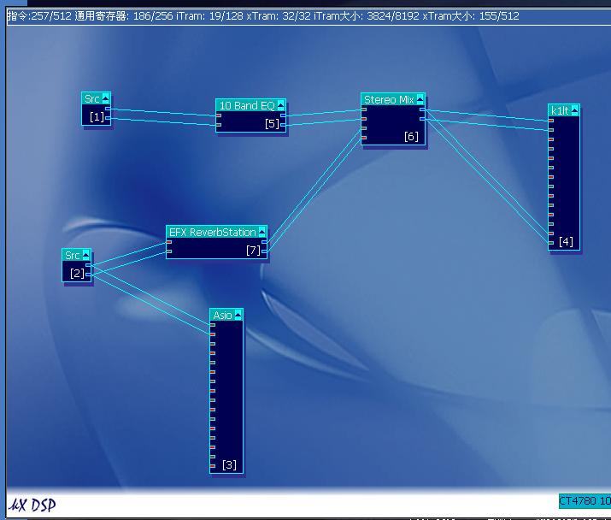
Task: Click top output pin of Src [1]
Action: pos(108,109)
